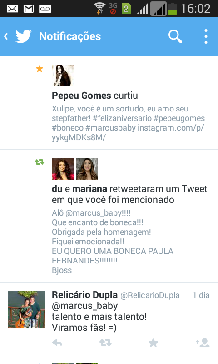Retweet the Relicário Dupla tweet
The image size is (218, 364).
click(x=105, y=343)
